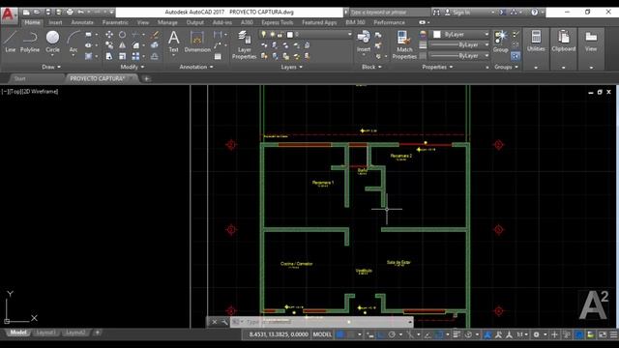Open the annotation scale 1:1 dropdown
The image size is (619, 348).
(522, 334)
